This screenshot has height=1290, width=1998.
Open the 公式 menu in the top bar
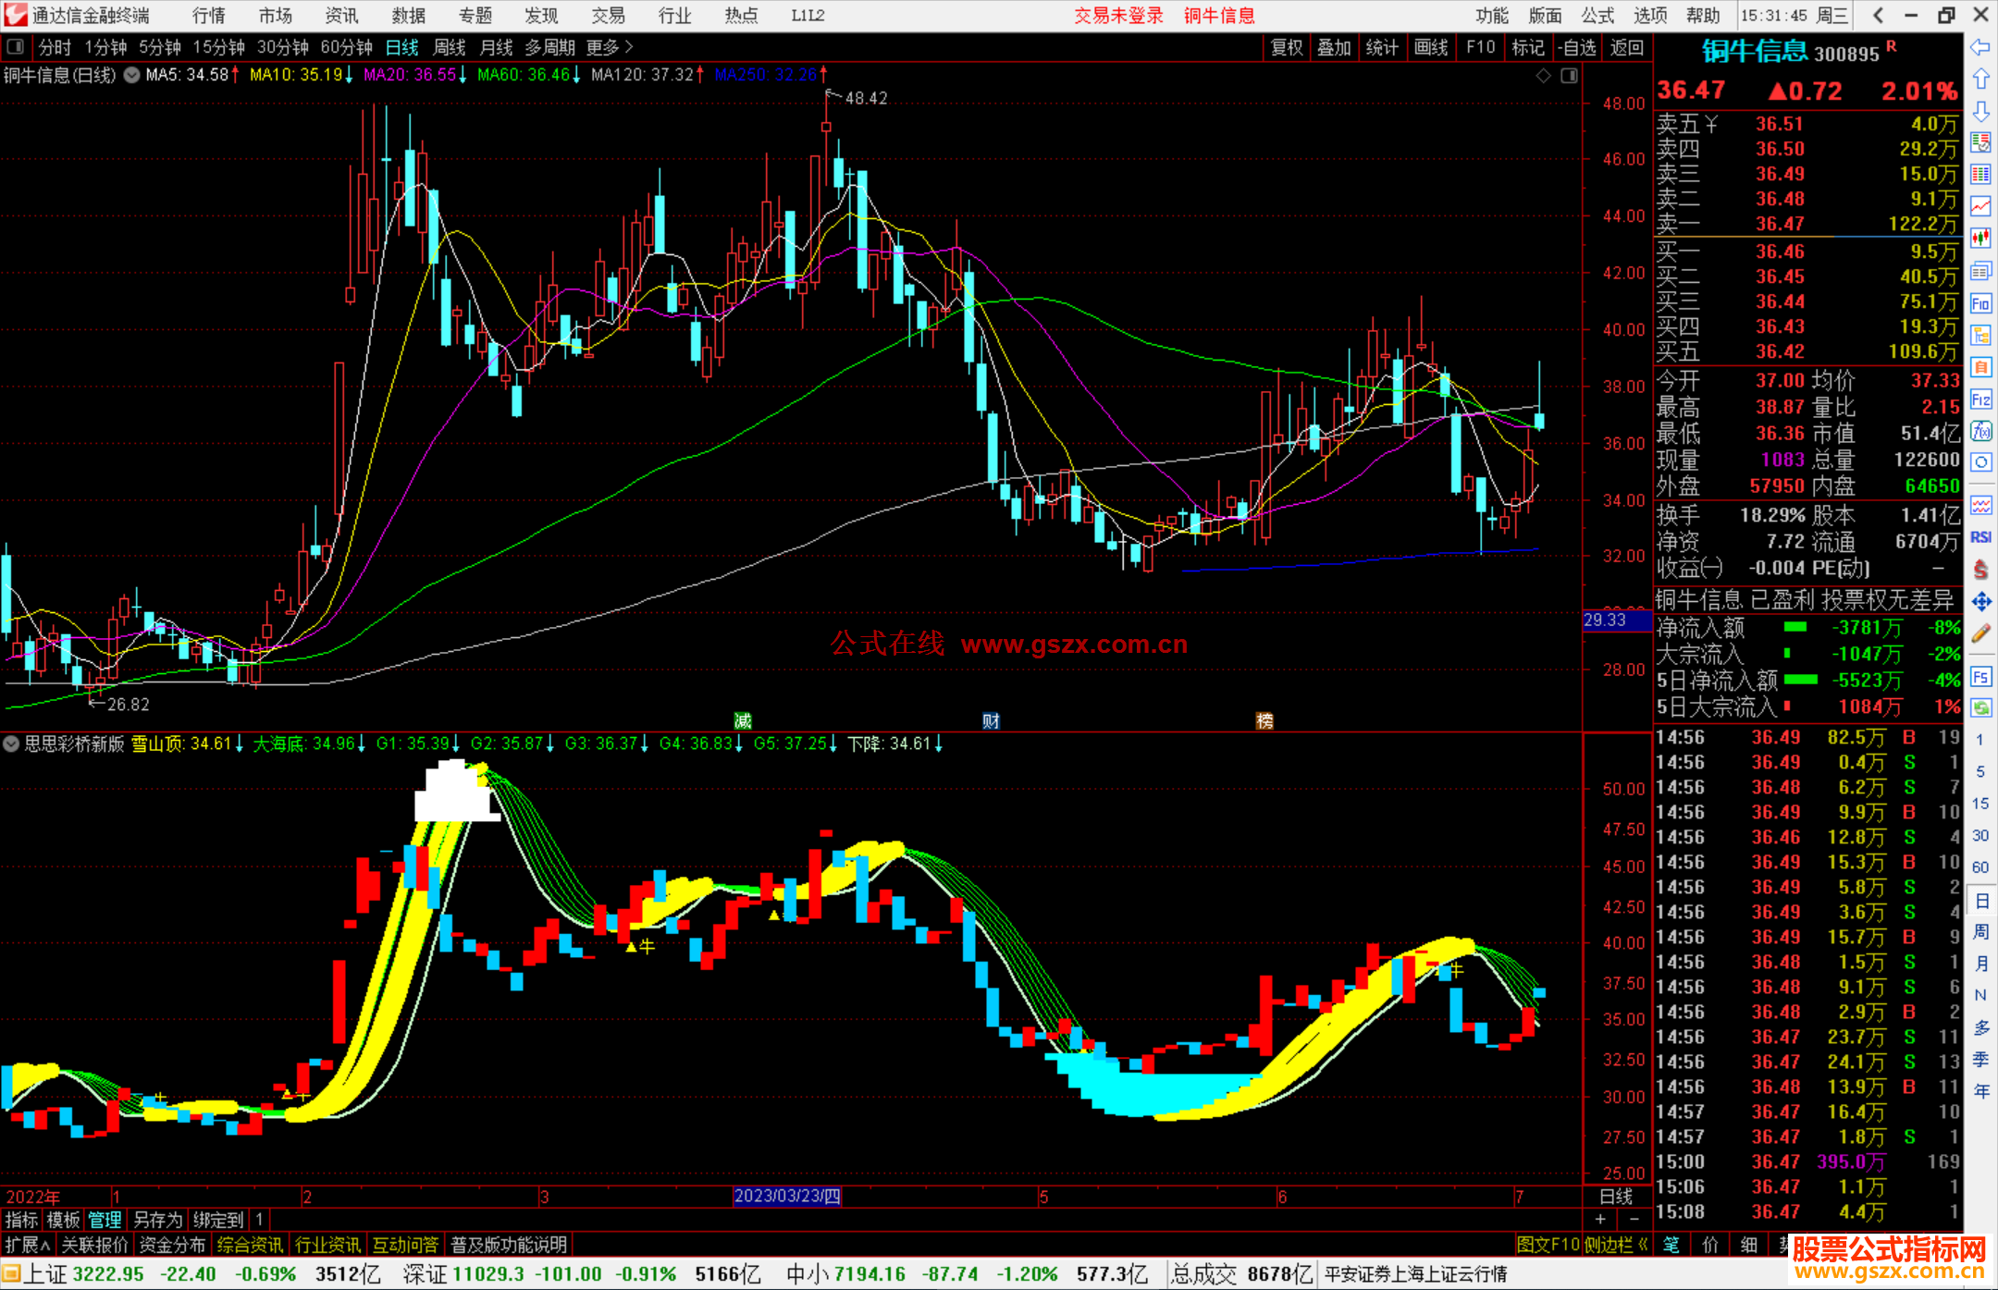click(1597, 16)
